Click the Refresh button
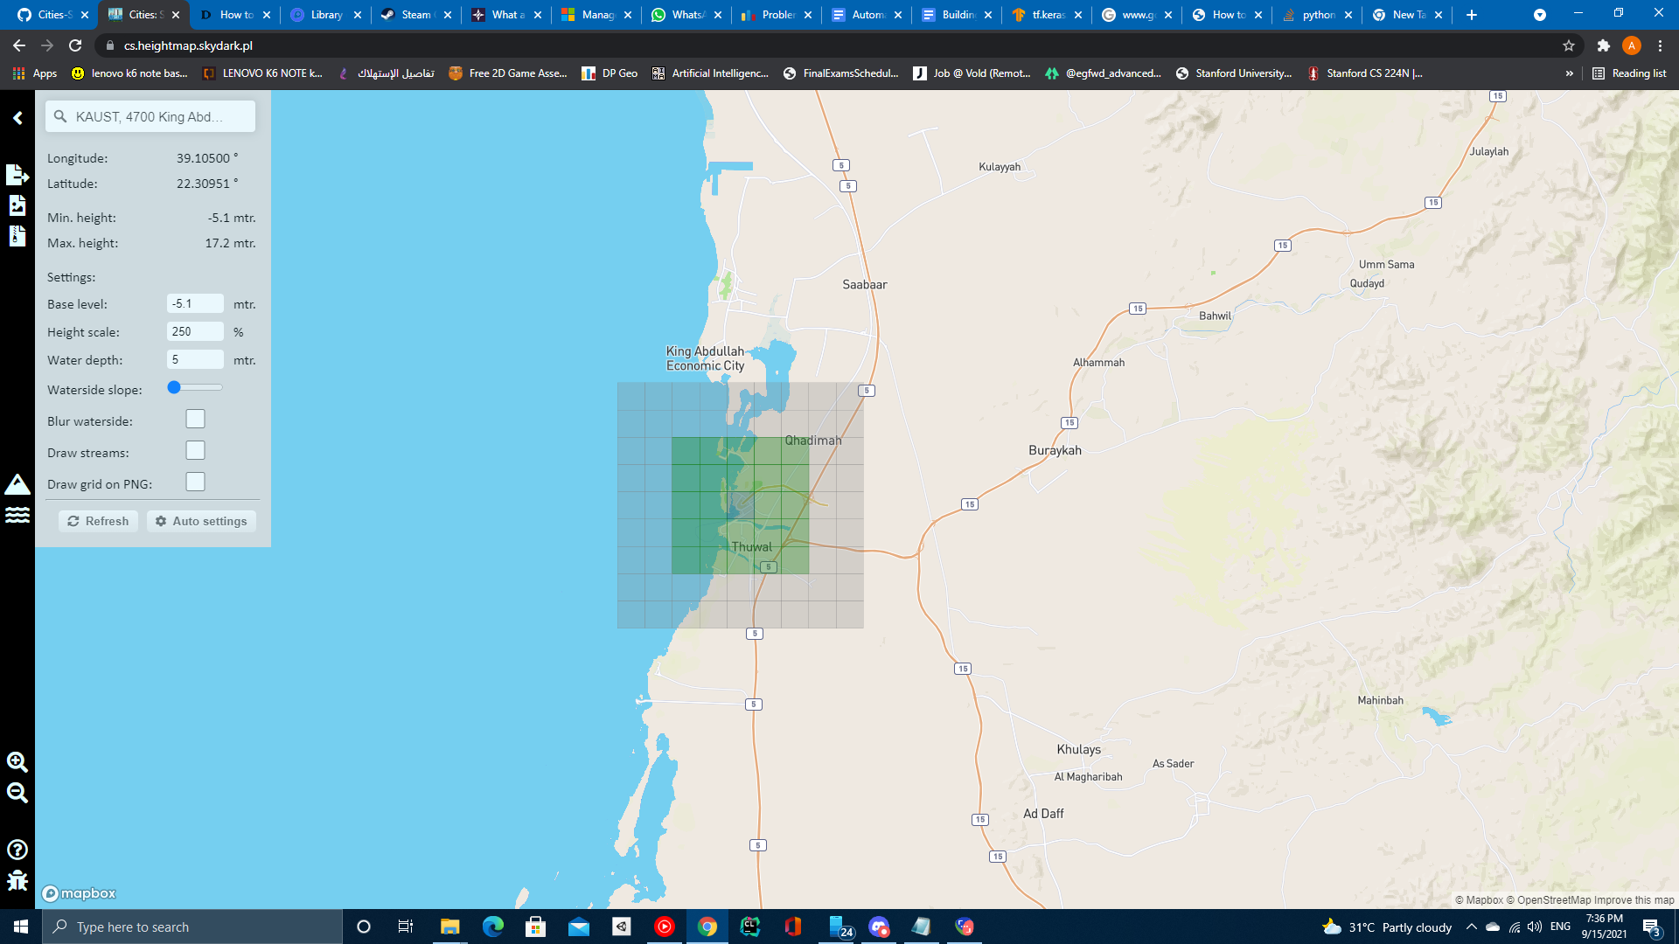This screenshot has height=944, width=1679. click(98, 521)
